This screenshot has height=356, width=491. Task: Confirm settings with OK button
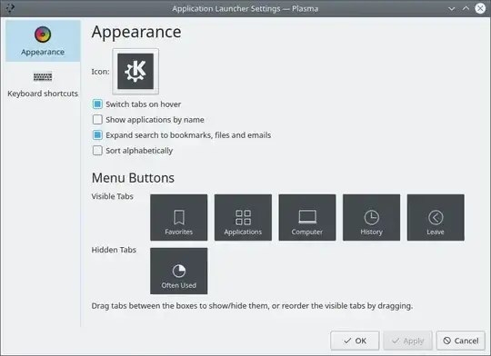(x=355, y=341)
